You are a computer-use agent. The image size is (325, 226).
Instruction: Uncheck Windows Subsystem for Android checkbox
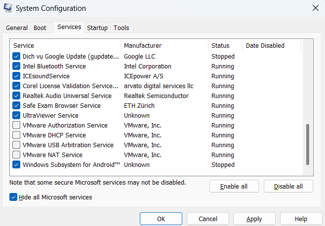click(x=16, y=165)
